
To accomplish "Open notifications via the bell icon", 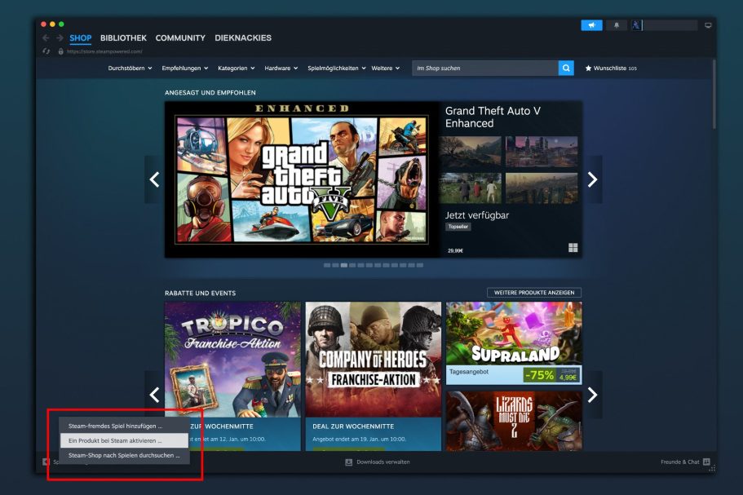I will tap(617, 25).
